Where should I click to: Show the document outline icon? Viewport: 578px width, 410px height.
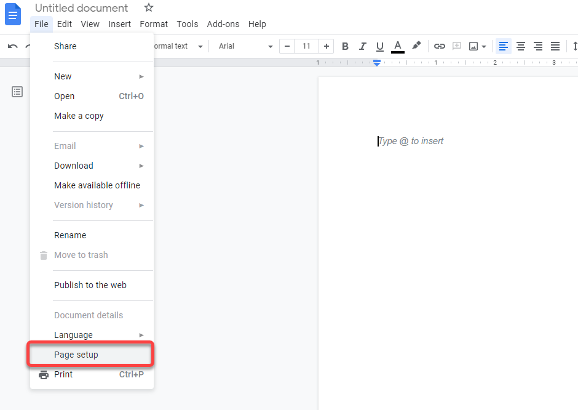[x=17, y=92]
